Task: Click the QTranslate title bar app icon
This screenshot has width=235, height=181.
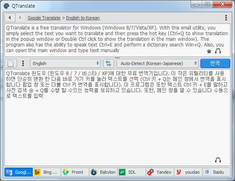Action: tap(6, 6)
